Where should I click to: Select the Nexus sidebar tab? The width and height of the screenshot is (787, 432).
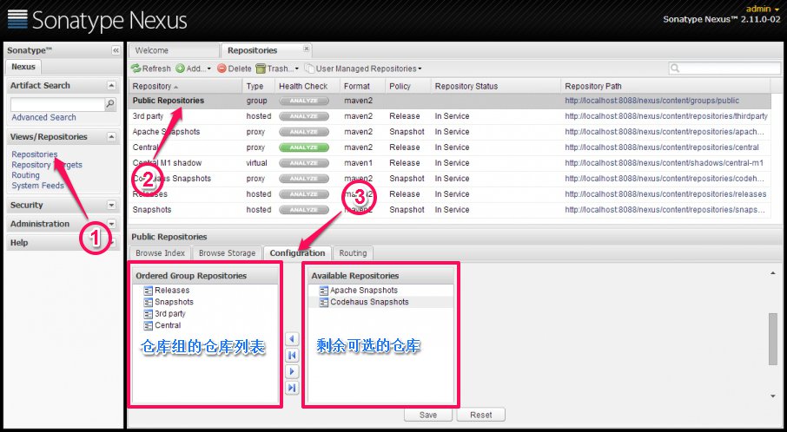[x=23, y=67]
